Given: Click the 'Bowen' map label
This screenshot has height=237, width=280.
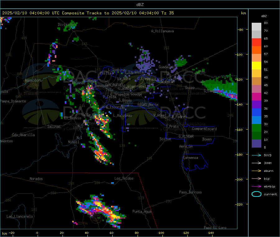Looking at the screenshot, I should (207, 139).
